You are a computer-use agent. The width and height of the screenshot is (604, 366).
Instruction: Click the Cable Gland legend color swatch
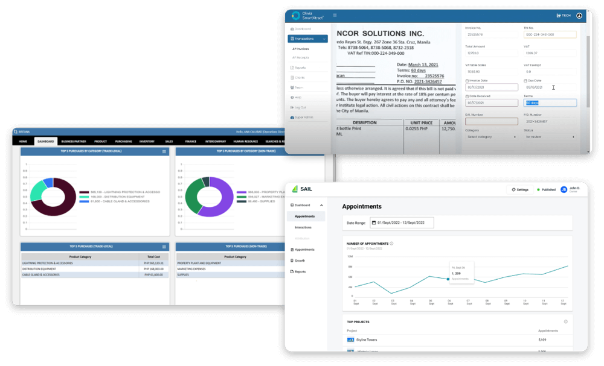tap(84, 201)
